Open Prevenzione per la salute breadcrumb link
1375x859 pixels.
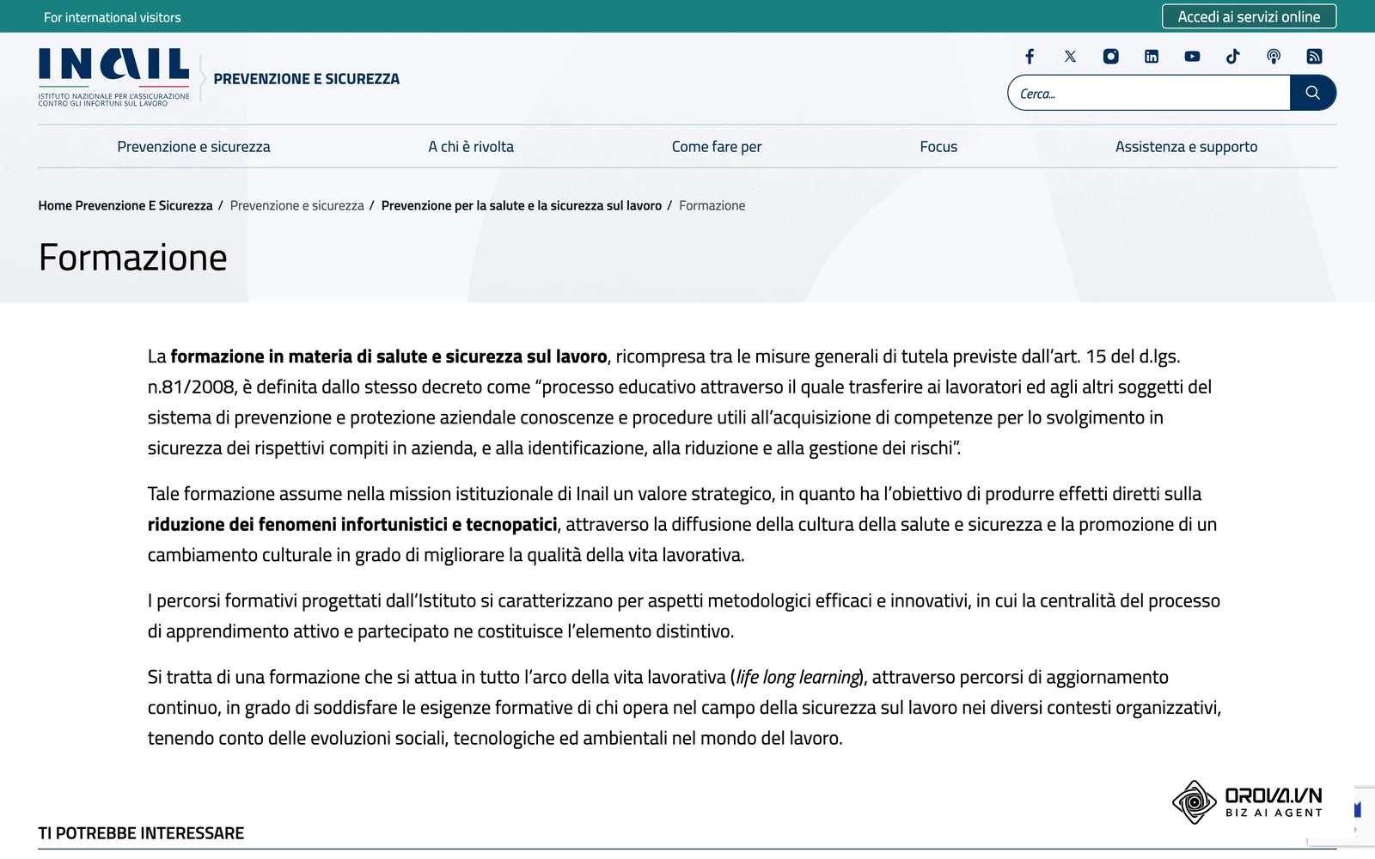[522, 205]
